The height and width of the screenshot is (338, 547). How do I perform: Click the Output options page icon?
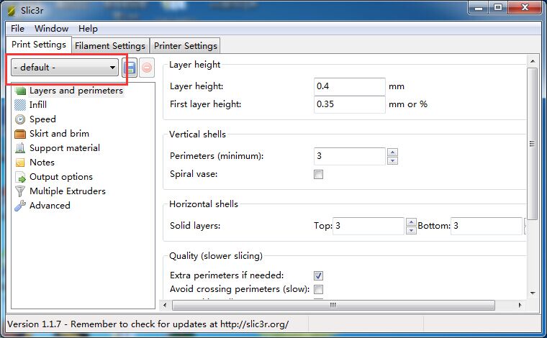[21, 177]
